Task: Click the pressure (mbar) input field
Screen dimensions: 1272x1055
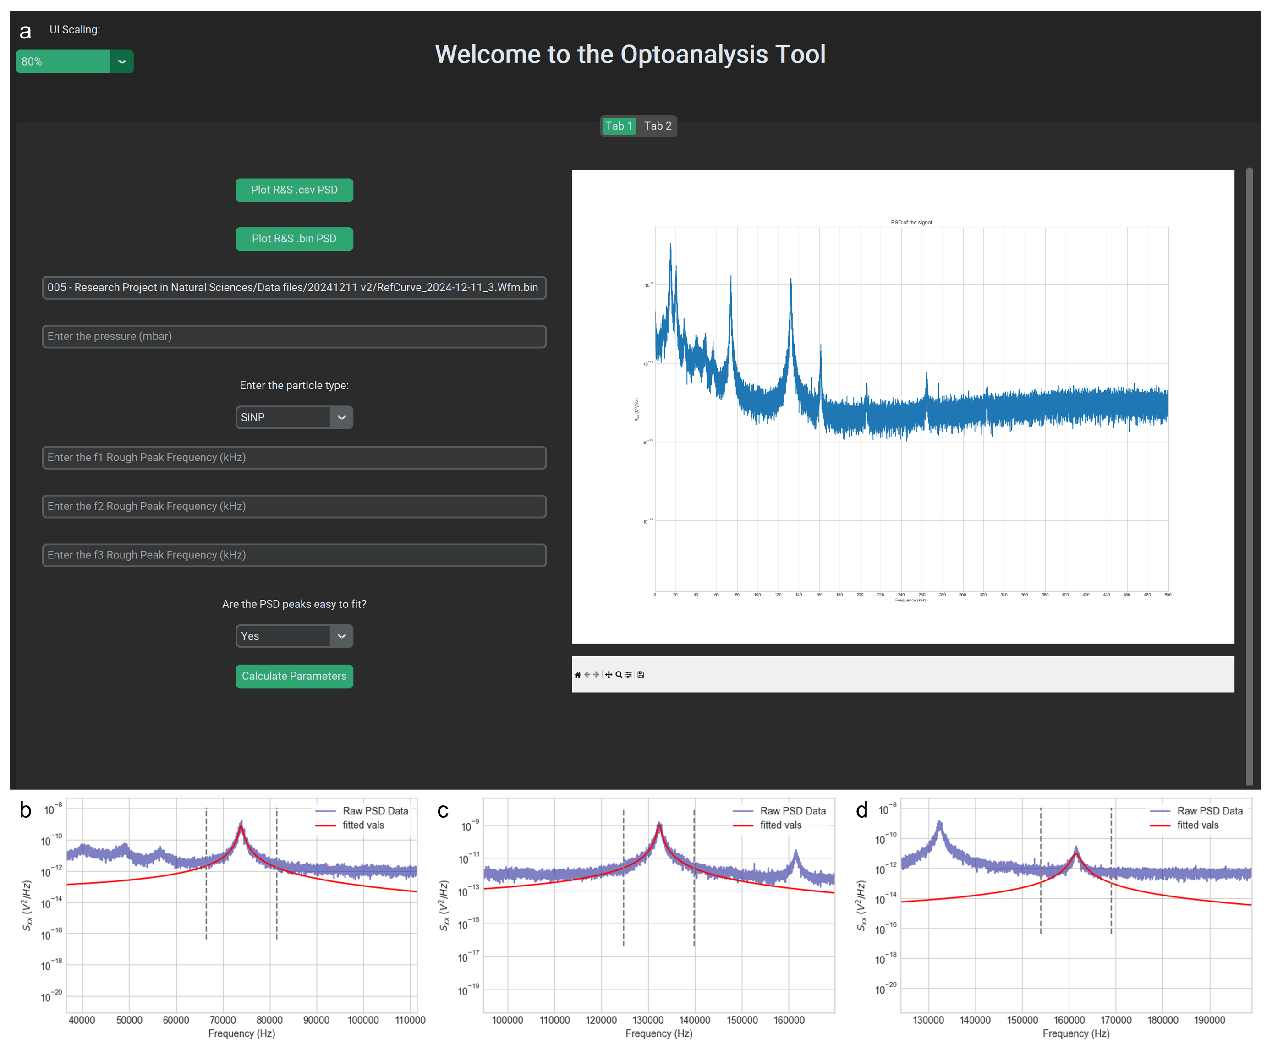Action: [294, 336]
